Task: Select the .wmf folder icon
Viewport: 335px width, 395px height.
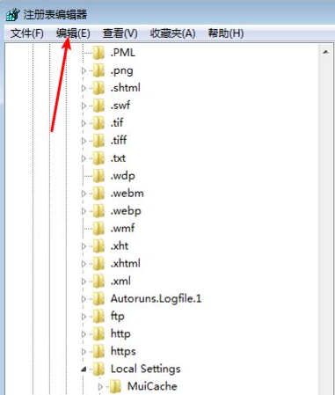Action: coord(98,228)
